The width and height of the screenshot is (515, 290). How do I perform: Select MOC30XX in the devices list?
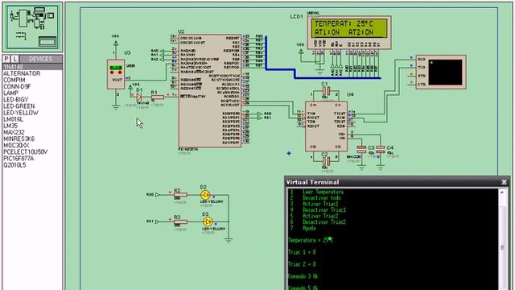click(x=16, y=145)
